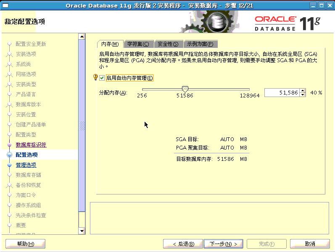This screenshot has width=335, height=252.
Task: Click the 安装选项 step label
Action: click(26, 54)
